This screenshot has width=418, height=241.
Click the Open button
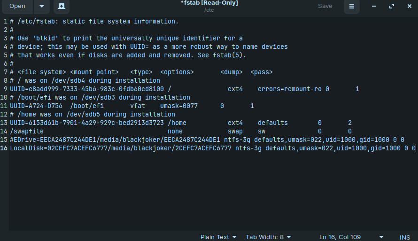(x=17, y=6)
